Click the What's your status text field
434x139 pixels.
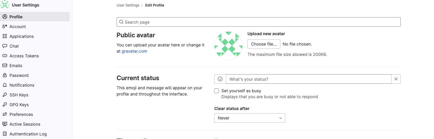[309, 79]
